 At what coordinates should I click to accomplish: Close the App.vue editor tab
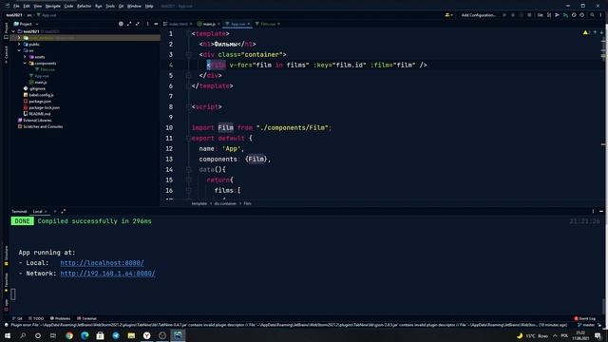click(249, 24)
